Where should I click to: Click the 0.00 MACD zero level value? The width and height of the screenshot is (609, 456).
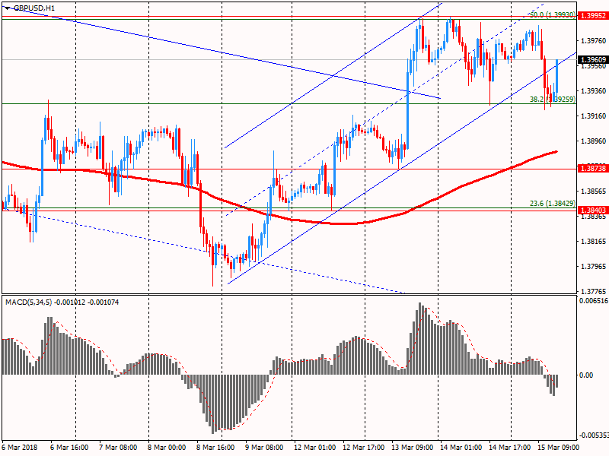[586, 375]
